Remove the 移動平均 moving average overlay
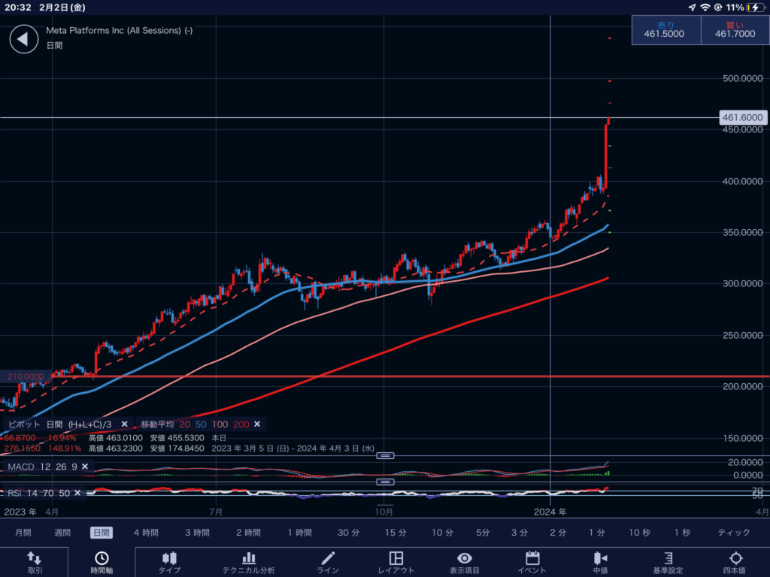Screen dimensions: 770x577 tap(257, 424)
